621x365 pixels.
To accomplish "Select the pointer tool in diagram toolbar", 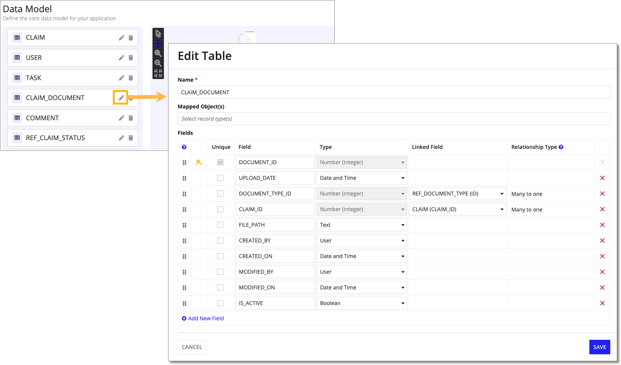I will [158, 34].
